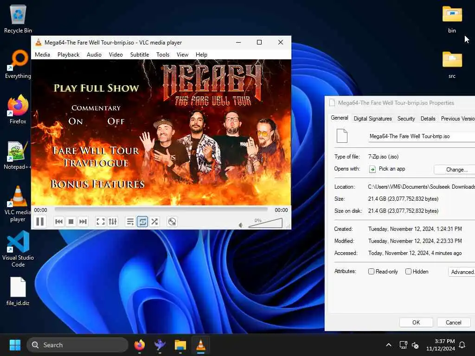This screenshot has width=475, height=356.
Task: Toggle VLC fullscreen mode
Action: (101, 222)
